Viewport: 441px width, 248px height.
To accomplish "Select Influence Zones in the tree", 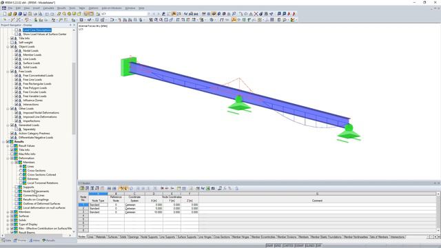I will [x=33, y=101].
